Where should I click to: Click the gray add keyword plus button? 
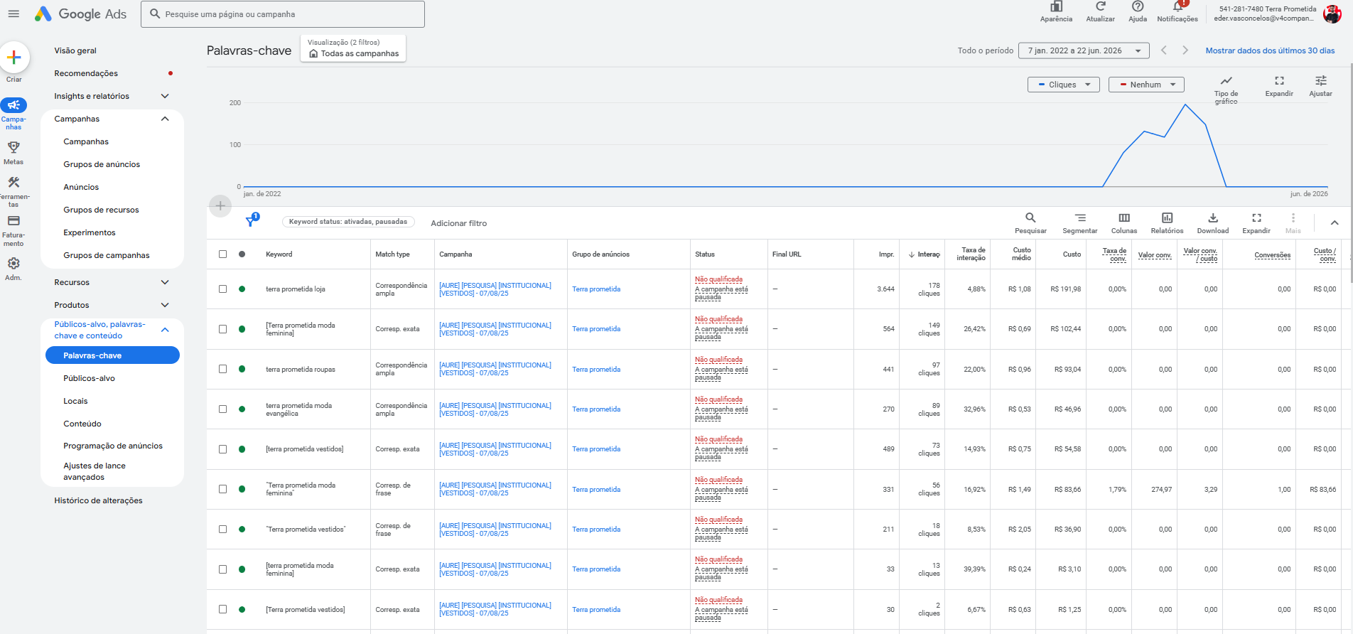(220, 205)
